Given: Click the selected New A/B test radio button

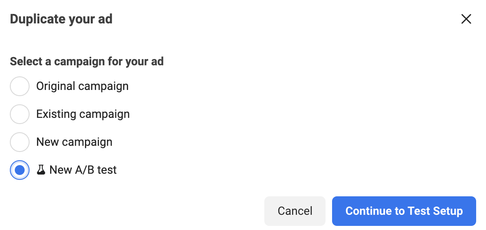Looking at the screenshot, I should pos(20,170).
